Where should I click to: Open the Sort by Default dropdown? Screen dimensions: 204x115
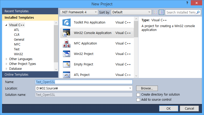(131, 12)
